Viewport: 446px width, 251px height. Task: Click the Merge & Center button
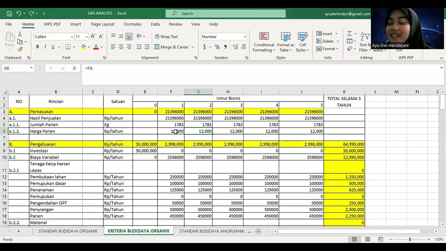point(171,47)
